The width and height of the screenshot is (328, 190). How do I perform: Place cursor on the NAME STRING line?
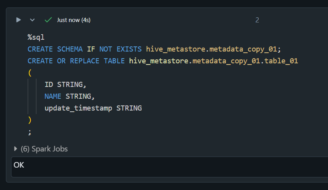click(69, 96)
